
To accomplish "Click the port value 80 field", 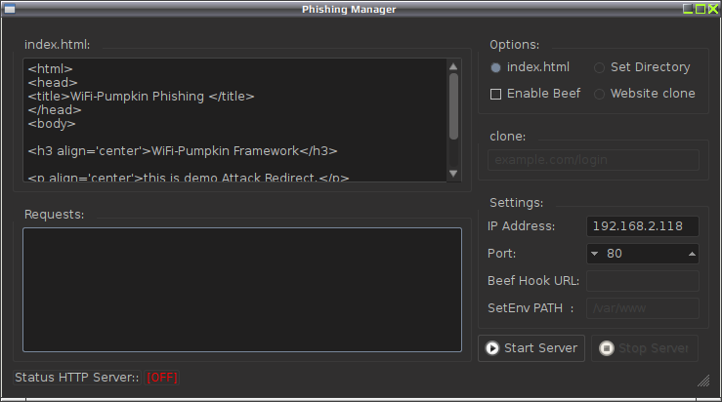I will tap(643, 254).
